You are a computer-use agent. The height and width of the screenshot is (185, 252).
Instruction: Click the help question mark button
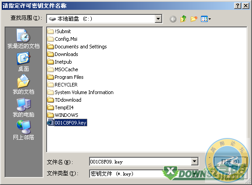click(x=238, y=6)
